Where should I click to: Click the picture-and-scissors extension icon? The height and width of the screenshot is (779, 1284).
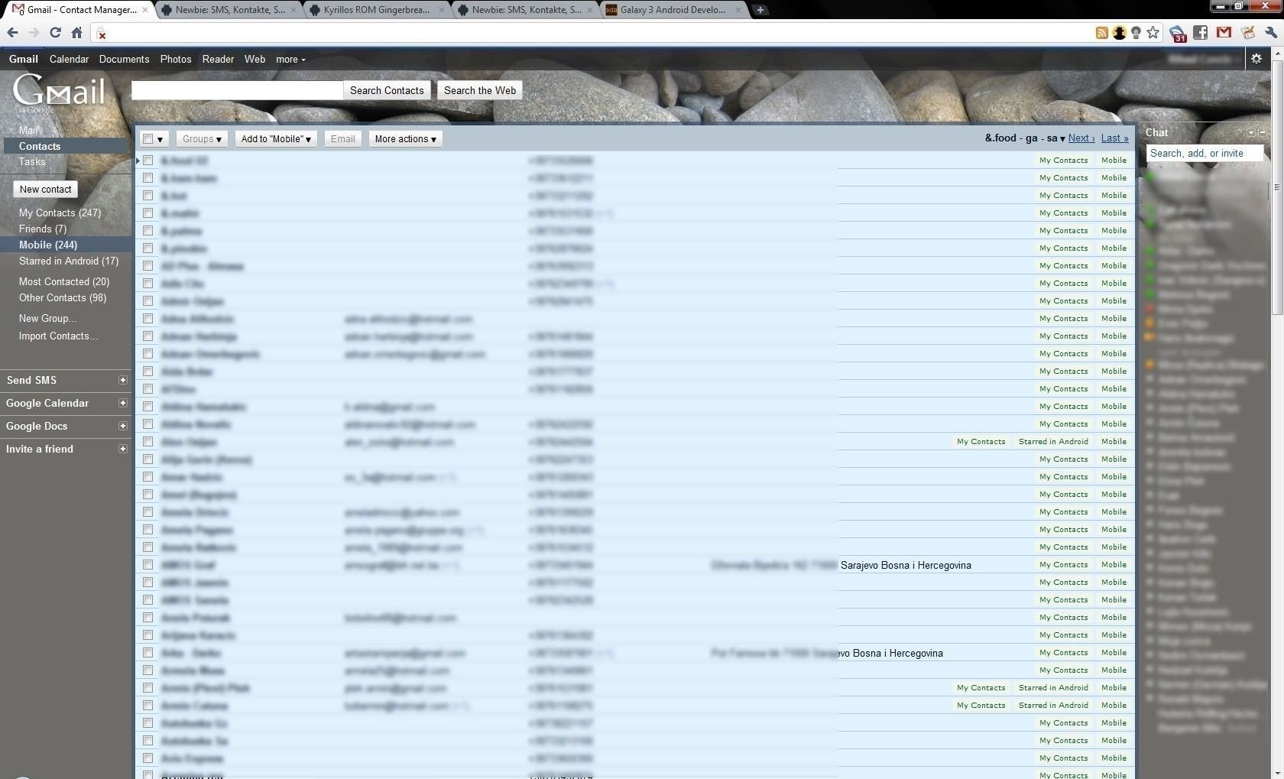1248,32
